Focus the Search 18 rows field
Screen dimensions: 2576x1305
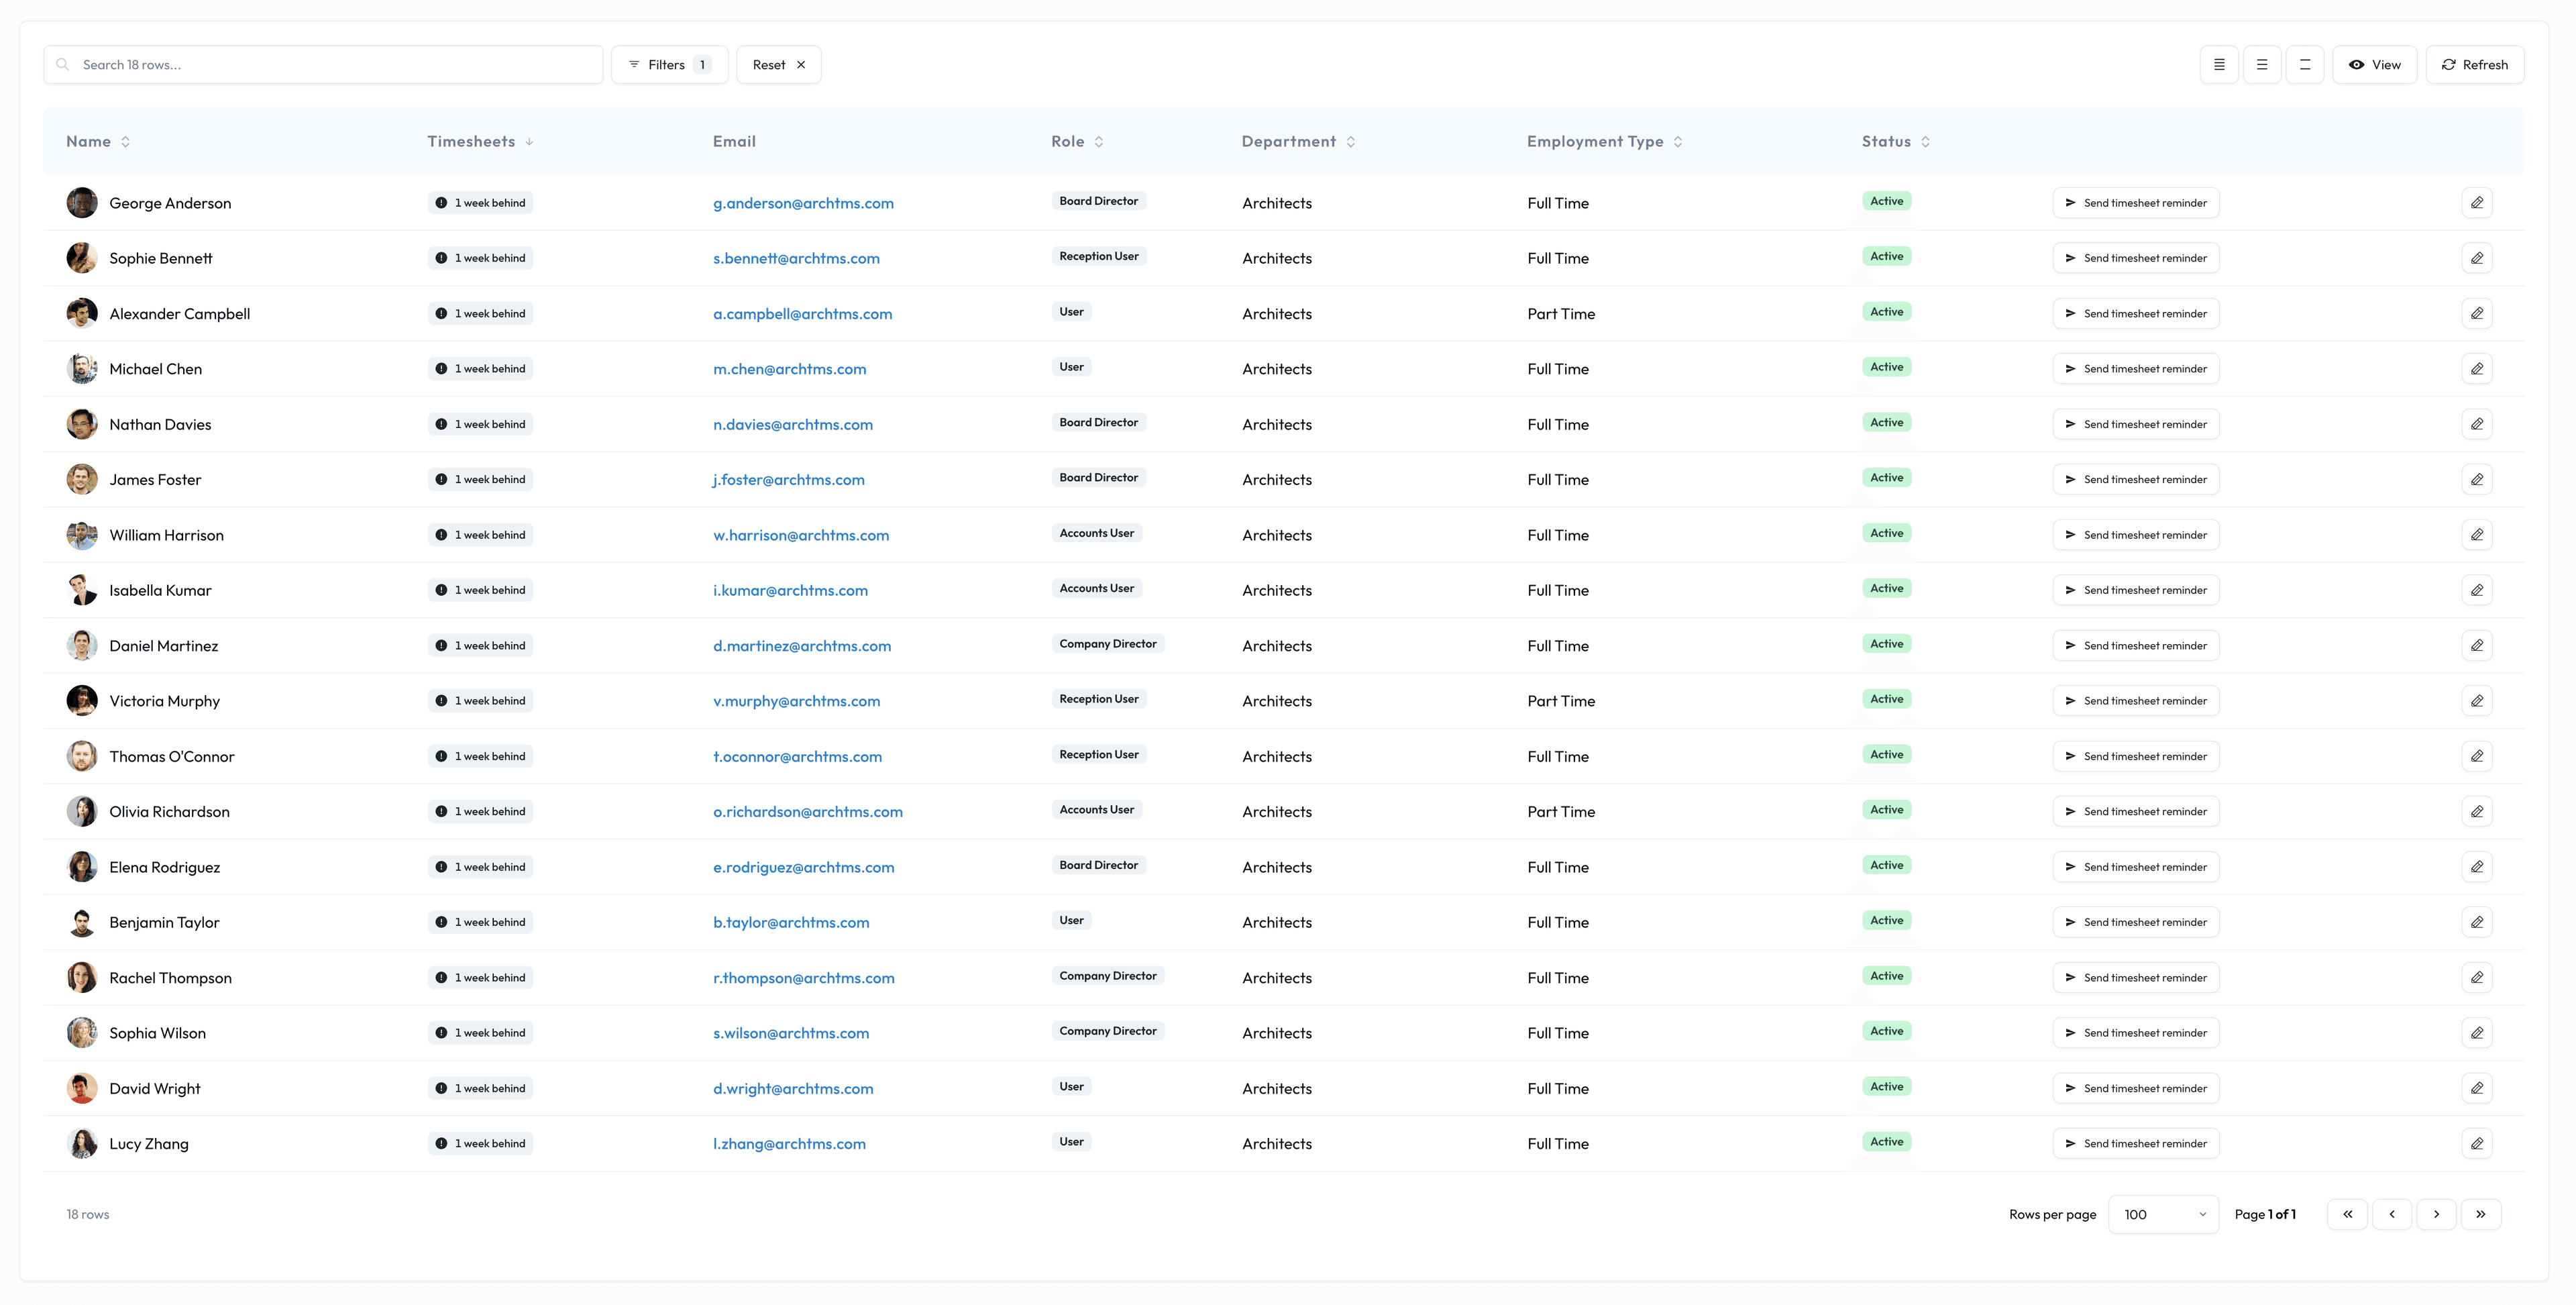coord(323,65)
